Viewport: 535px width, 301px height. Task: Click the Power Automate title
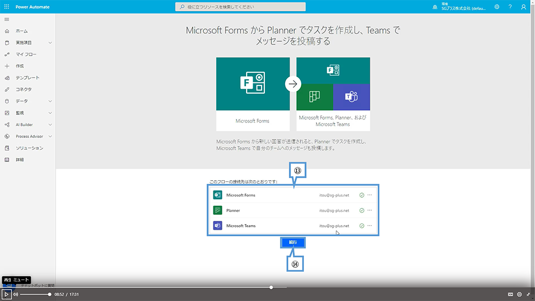[33, 7]
